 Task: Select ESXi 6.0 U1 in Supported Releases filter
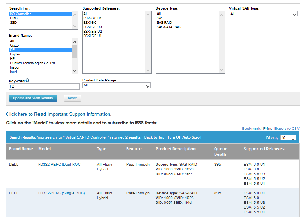click(114, 18)
